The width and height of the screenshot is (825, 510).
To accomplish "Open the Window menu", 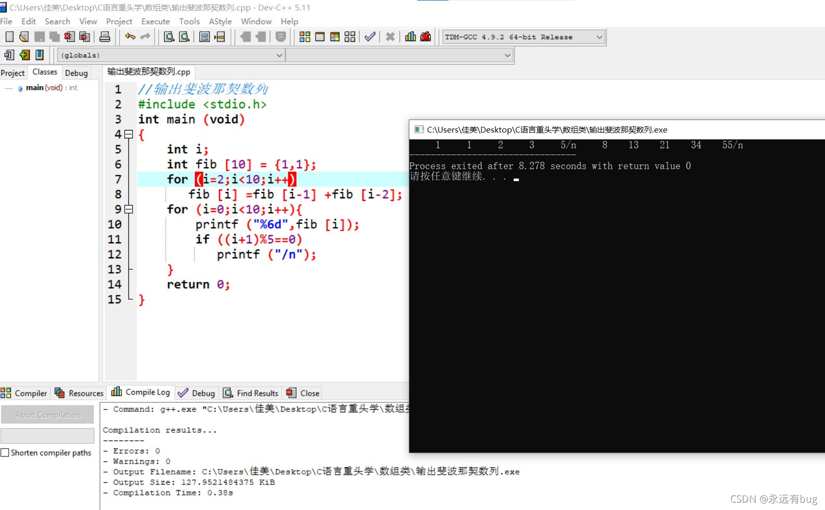I will tap(256, 21).
